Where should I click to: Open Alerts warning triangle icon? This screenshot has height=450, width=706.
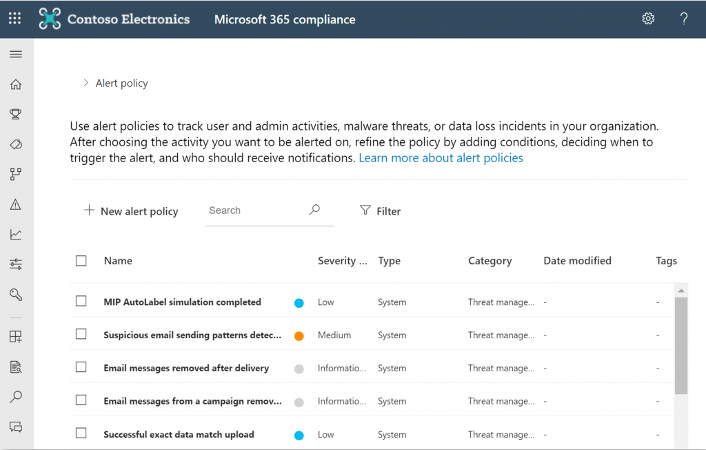(16, 204)
